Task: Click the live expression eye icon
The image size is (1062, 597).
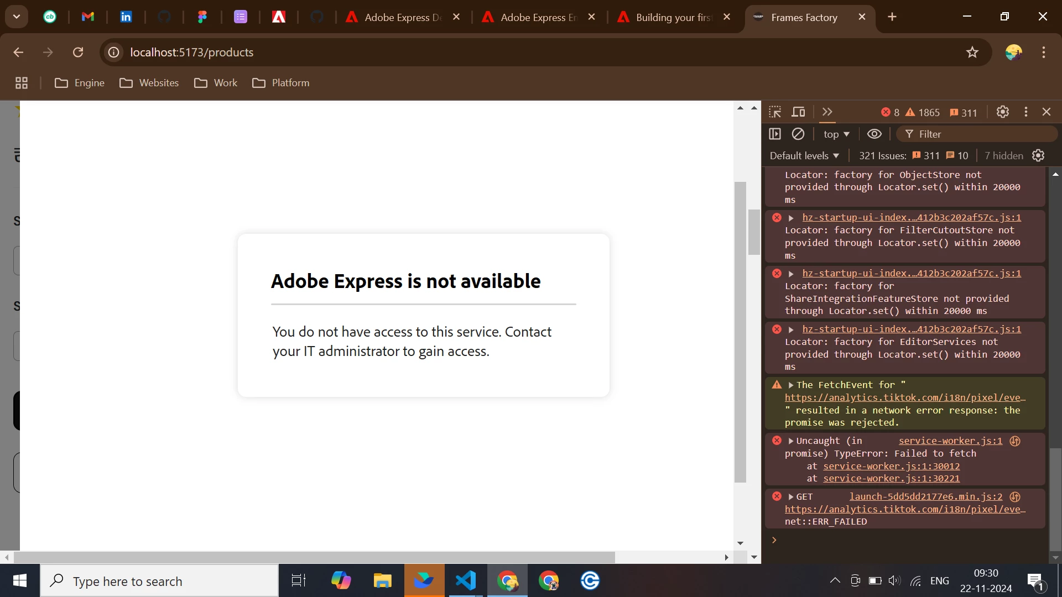Action: [x=874, y=134]
